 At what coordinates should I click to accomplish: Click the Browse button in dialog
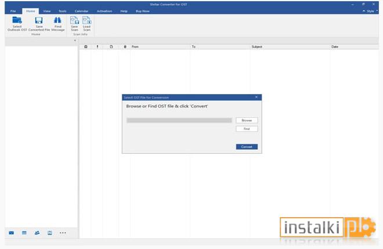pyautogui.click(x=247, y=121)
